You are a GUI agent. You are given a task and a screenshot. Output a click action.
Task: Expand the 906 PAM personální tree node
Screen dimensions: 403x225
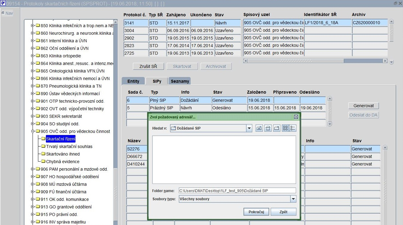point(33,169)
